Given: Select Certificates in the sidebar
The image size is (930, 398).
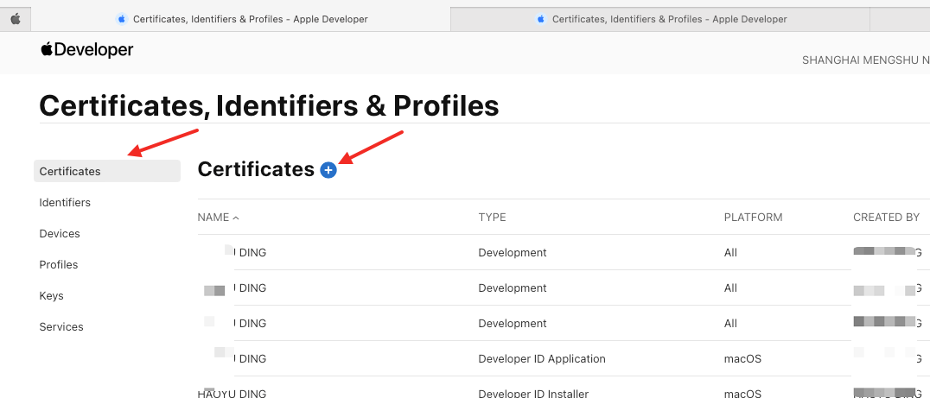Looking at the screenshot, I should [70, 171].
